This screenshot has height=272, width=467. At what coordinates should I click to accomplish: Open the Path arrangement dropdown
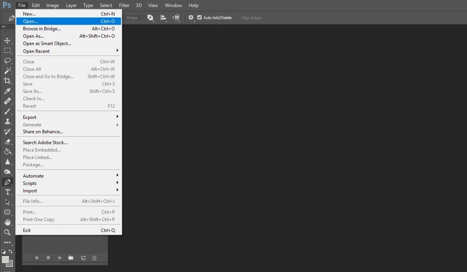coord(176,18)
